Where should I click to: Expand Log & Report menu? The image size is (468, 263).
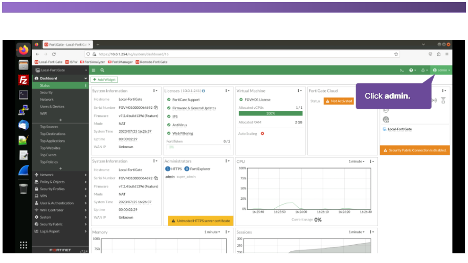[x=60, y=231]
